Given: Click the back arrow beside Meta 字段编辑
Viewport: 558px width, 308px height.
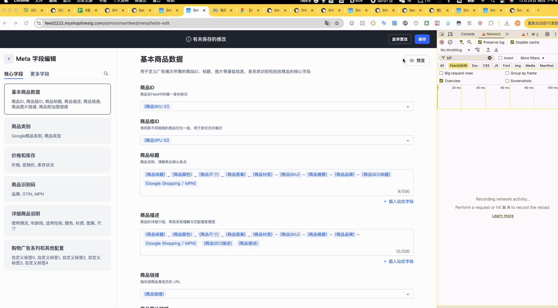Looking at the screenshot, I should (x=9, y=59).
